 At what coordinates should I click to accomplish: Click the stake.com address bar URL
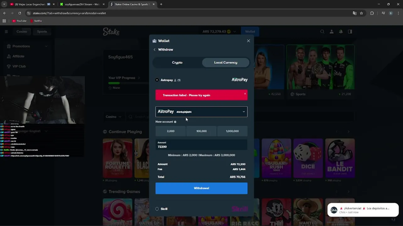tap(69, 13)
